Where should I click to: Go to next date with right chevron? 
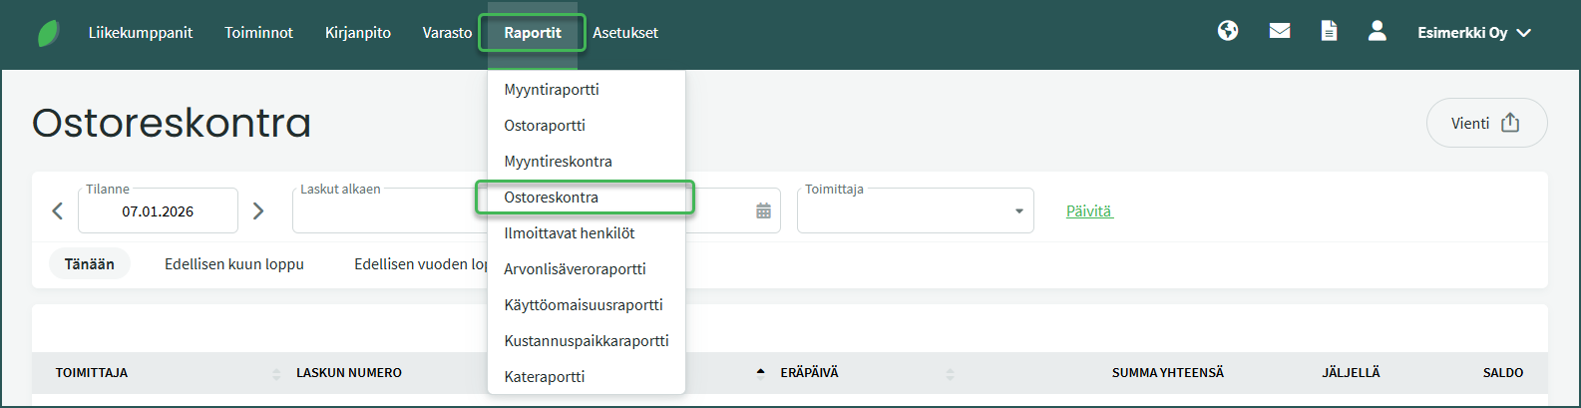tap(258, 211)
